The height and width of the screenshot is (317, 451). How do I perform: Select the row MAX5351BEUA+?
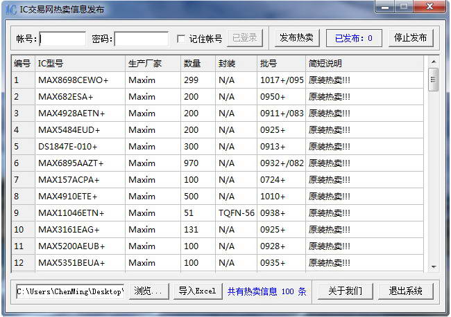coord(218,263)
